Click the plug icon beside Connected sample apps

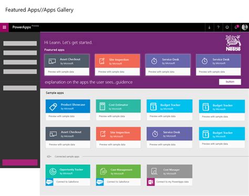pyautogui.click(x=49, y=157)
